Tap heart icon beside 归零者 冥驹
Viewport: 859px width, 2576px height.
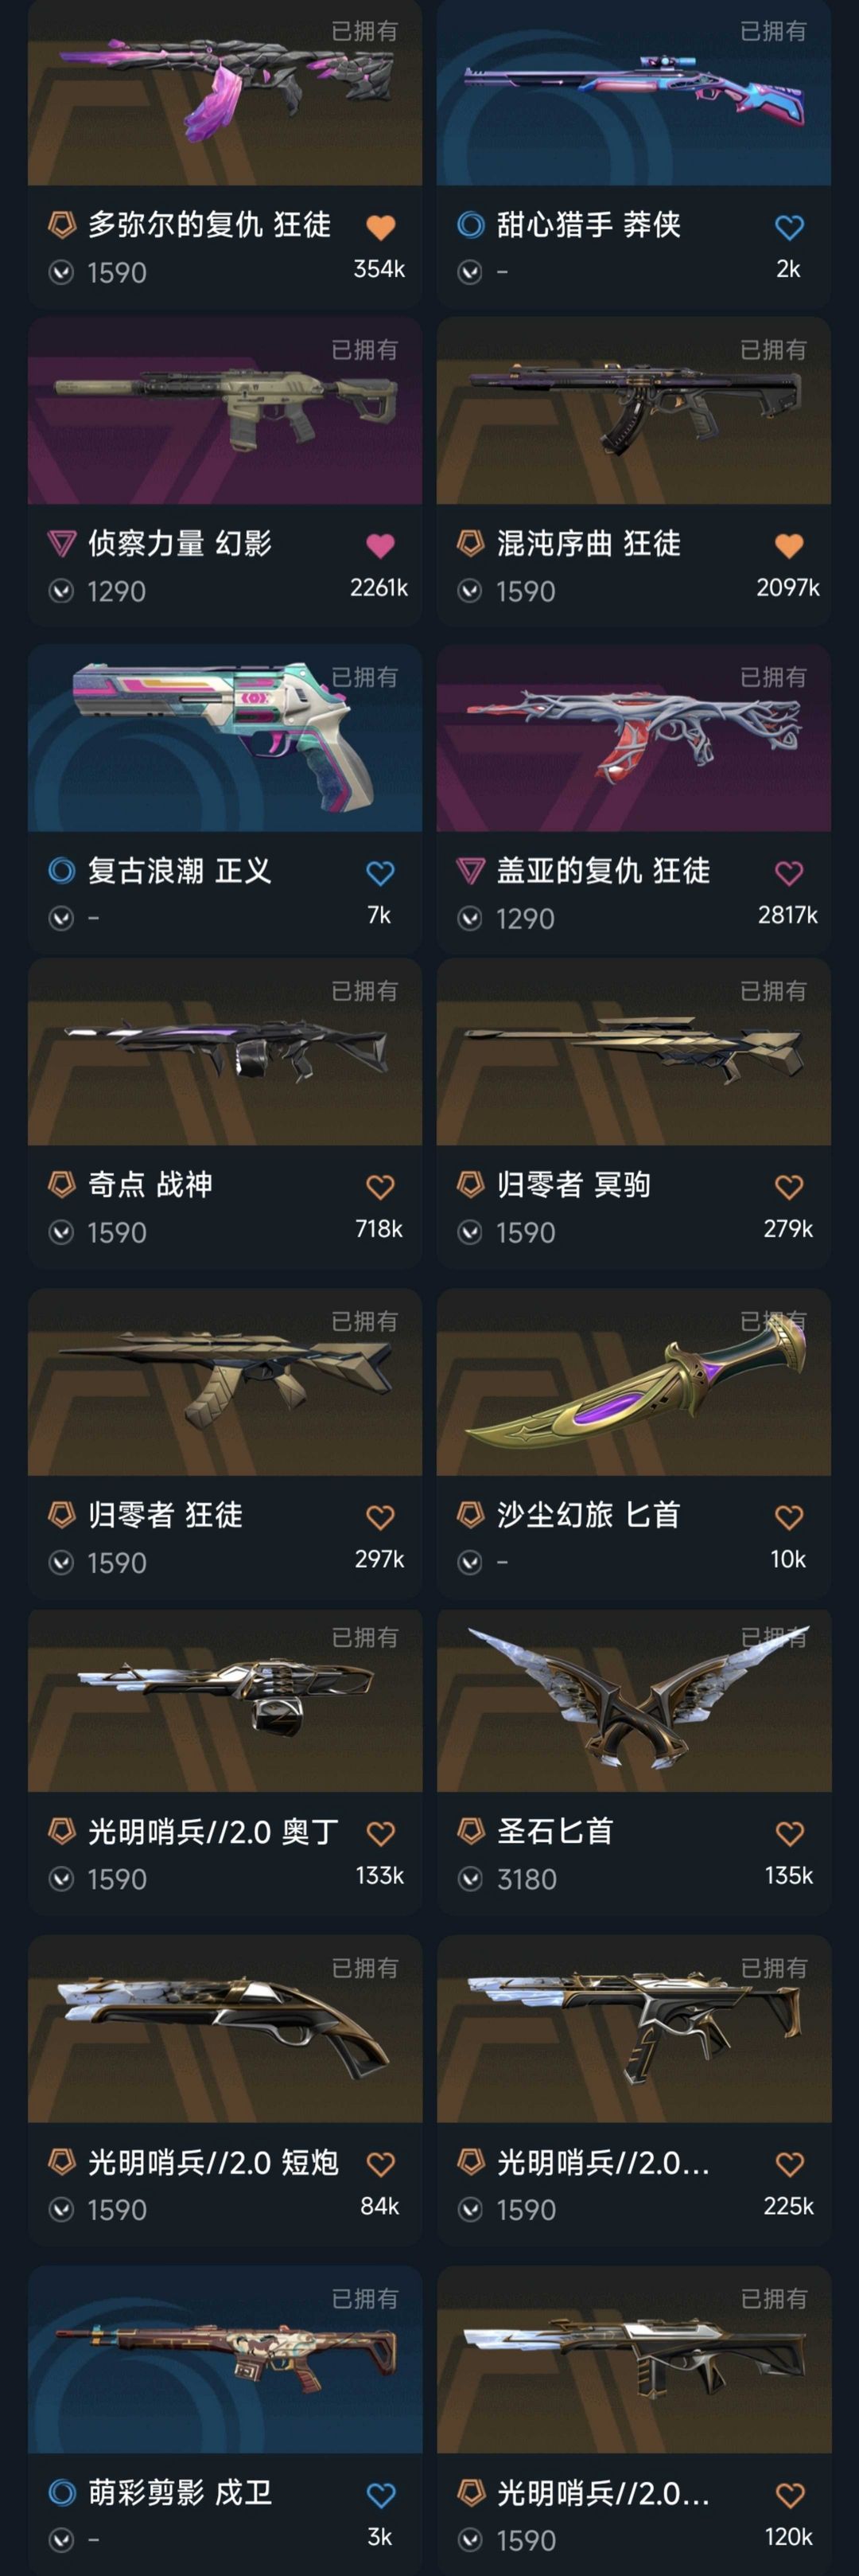(x=789, y=1187)
